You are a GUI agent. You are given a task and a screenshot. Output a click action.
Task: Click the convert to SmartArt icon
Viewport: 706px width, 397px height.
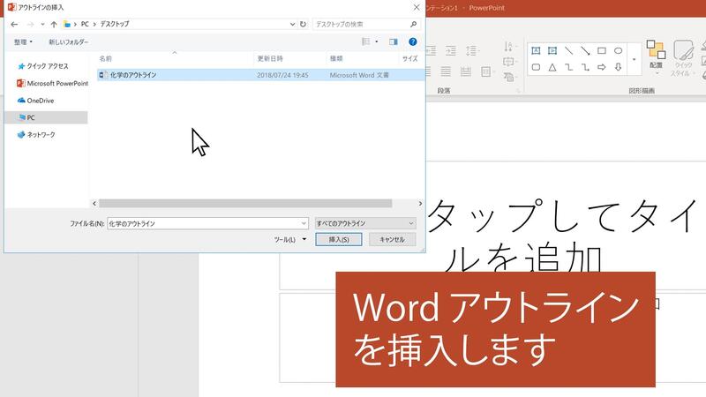(509, 77)
